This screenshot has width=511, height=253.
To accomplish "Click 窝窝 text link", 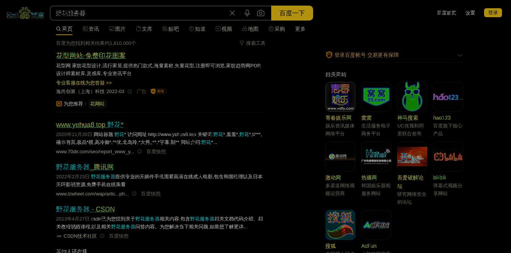I will [367, 118].
